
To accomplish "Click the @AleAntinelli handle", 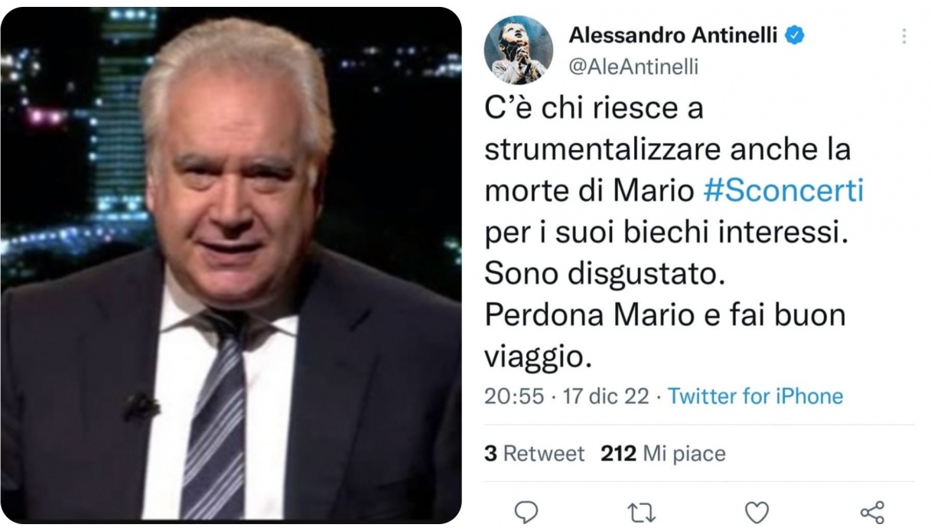I will 633,67.
